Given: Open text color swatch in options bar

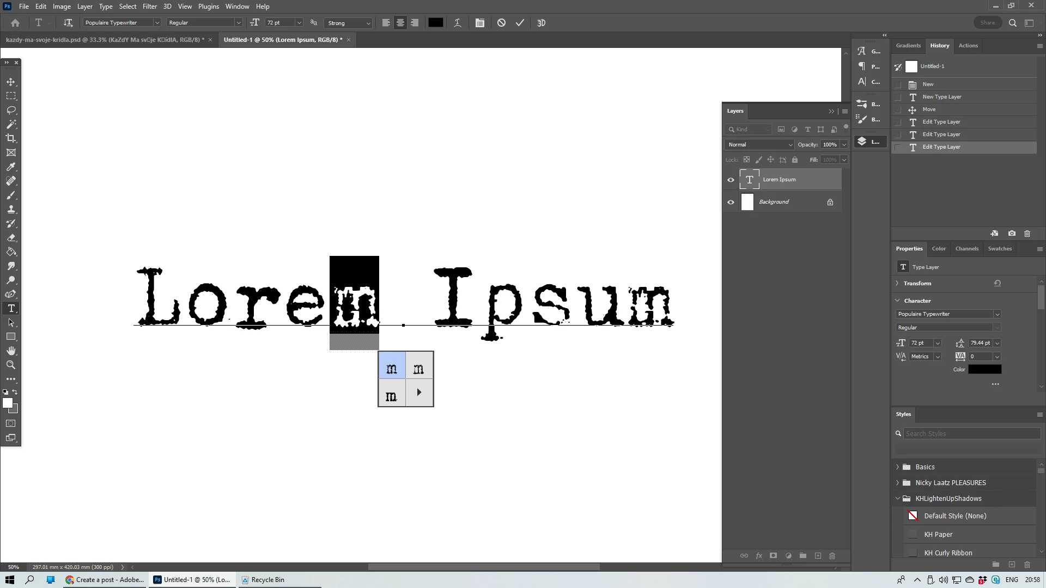Looking at the screenshot, I should pyautogui.click(x=435, y=23).
